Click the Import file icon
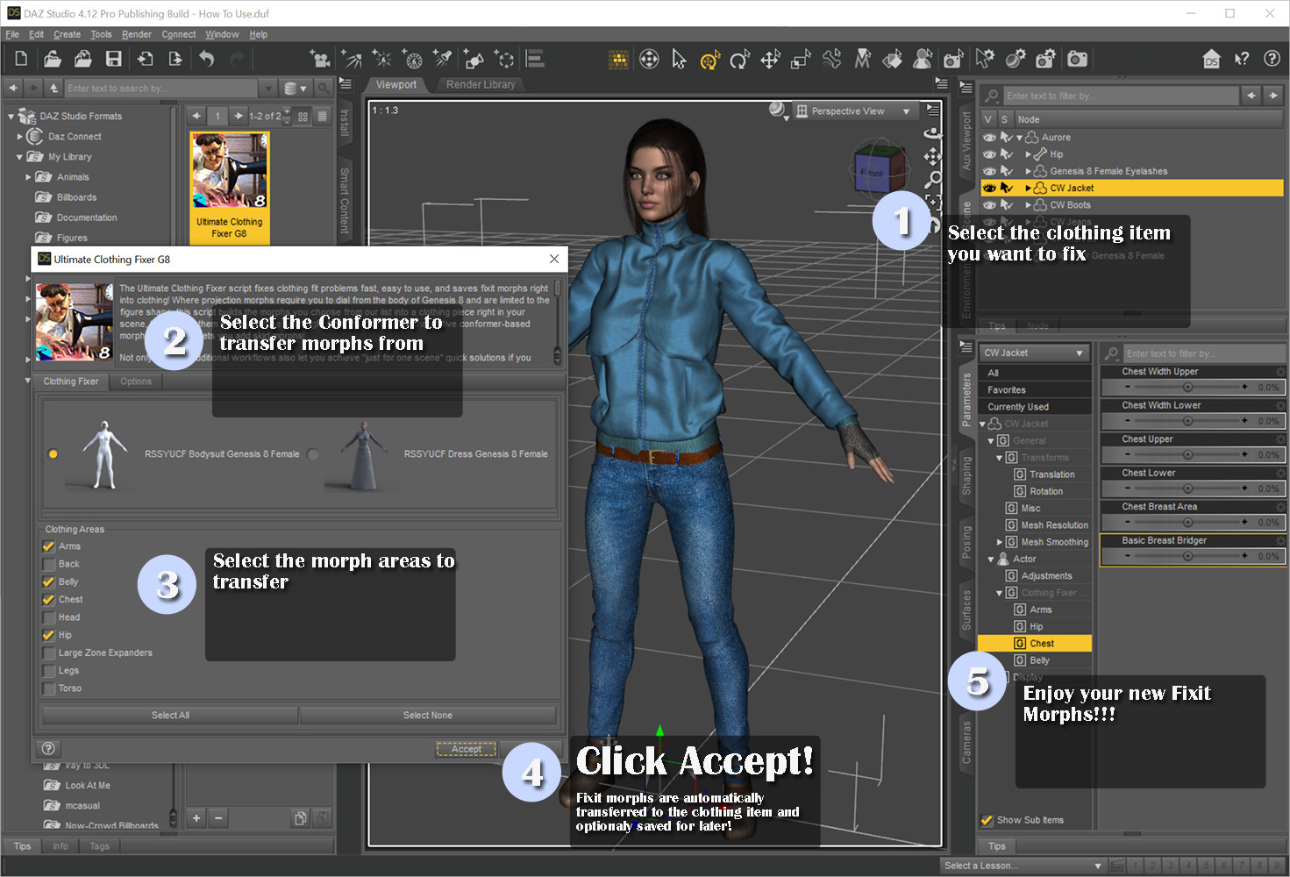1290x877 pixels. pyautogui.click(x=146, y=59)
